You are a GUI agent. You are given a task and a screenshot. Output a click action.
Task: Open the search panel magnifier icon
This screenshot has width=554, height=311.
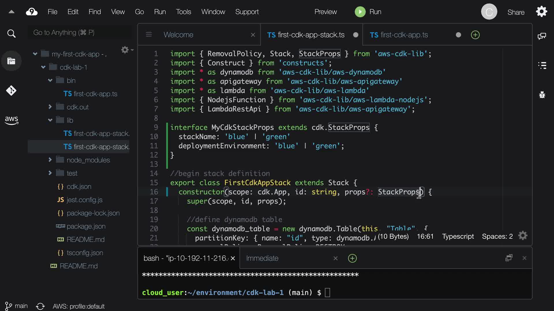(11, 34)
